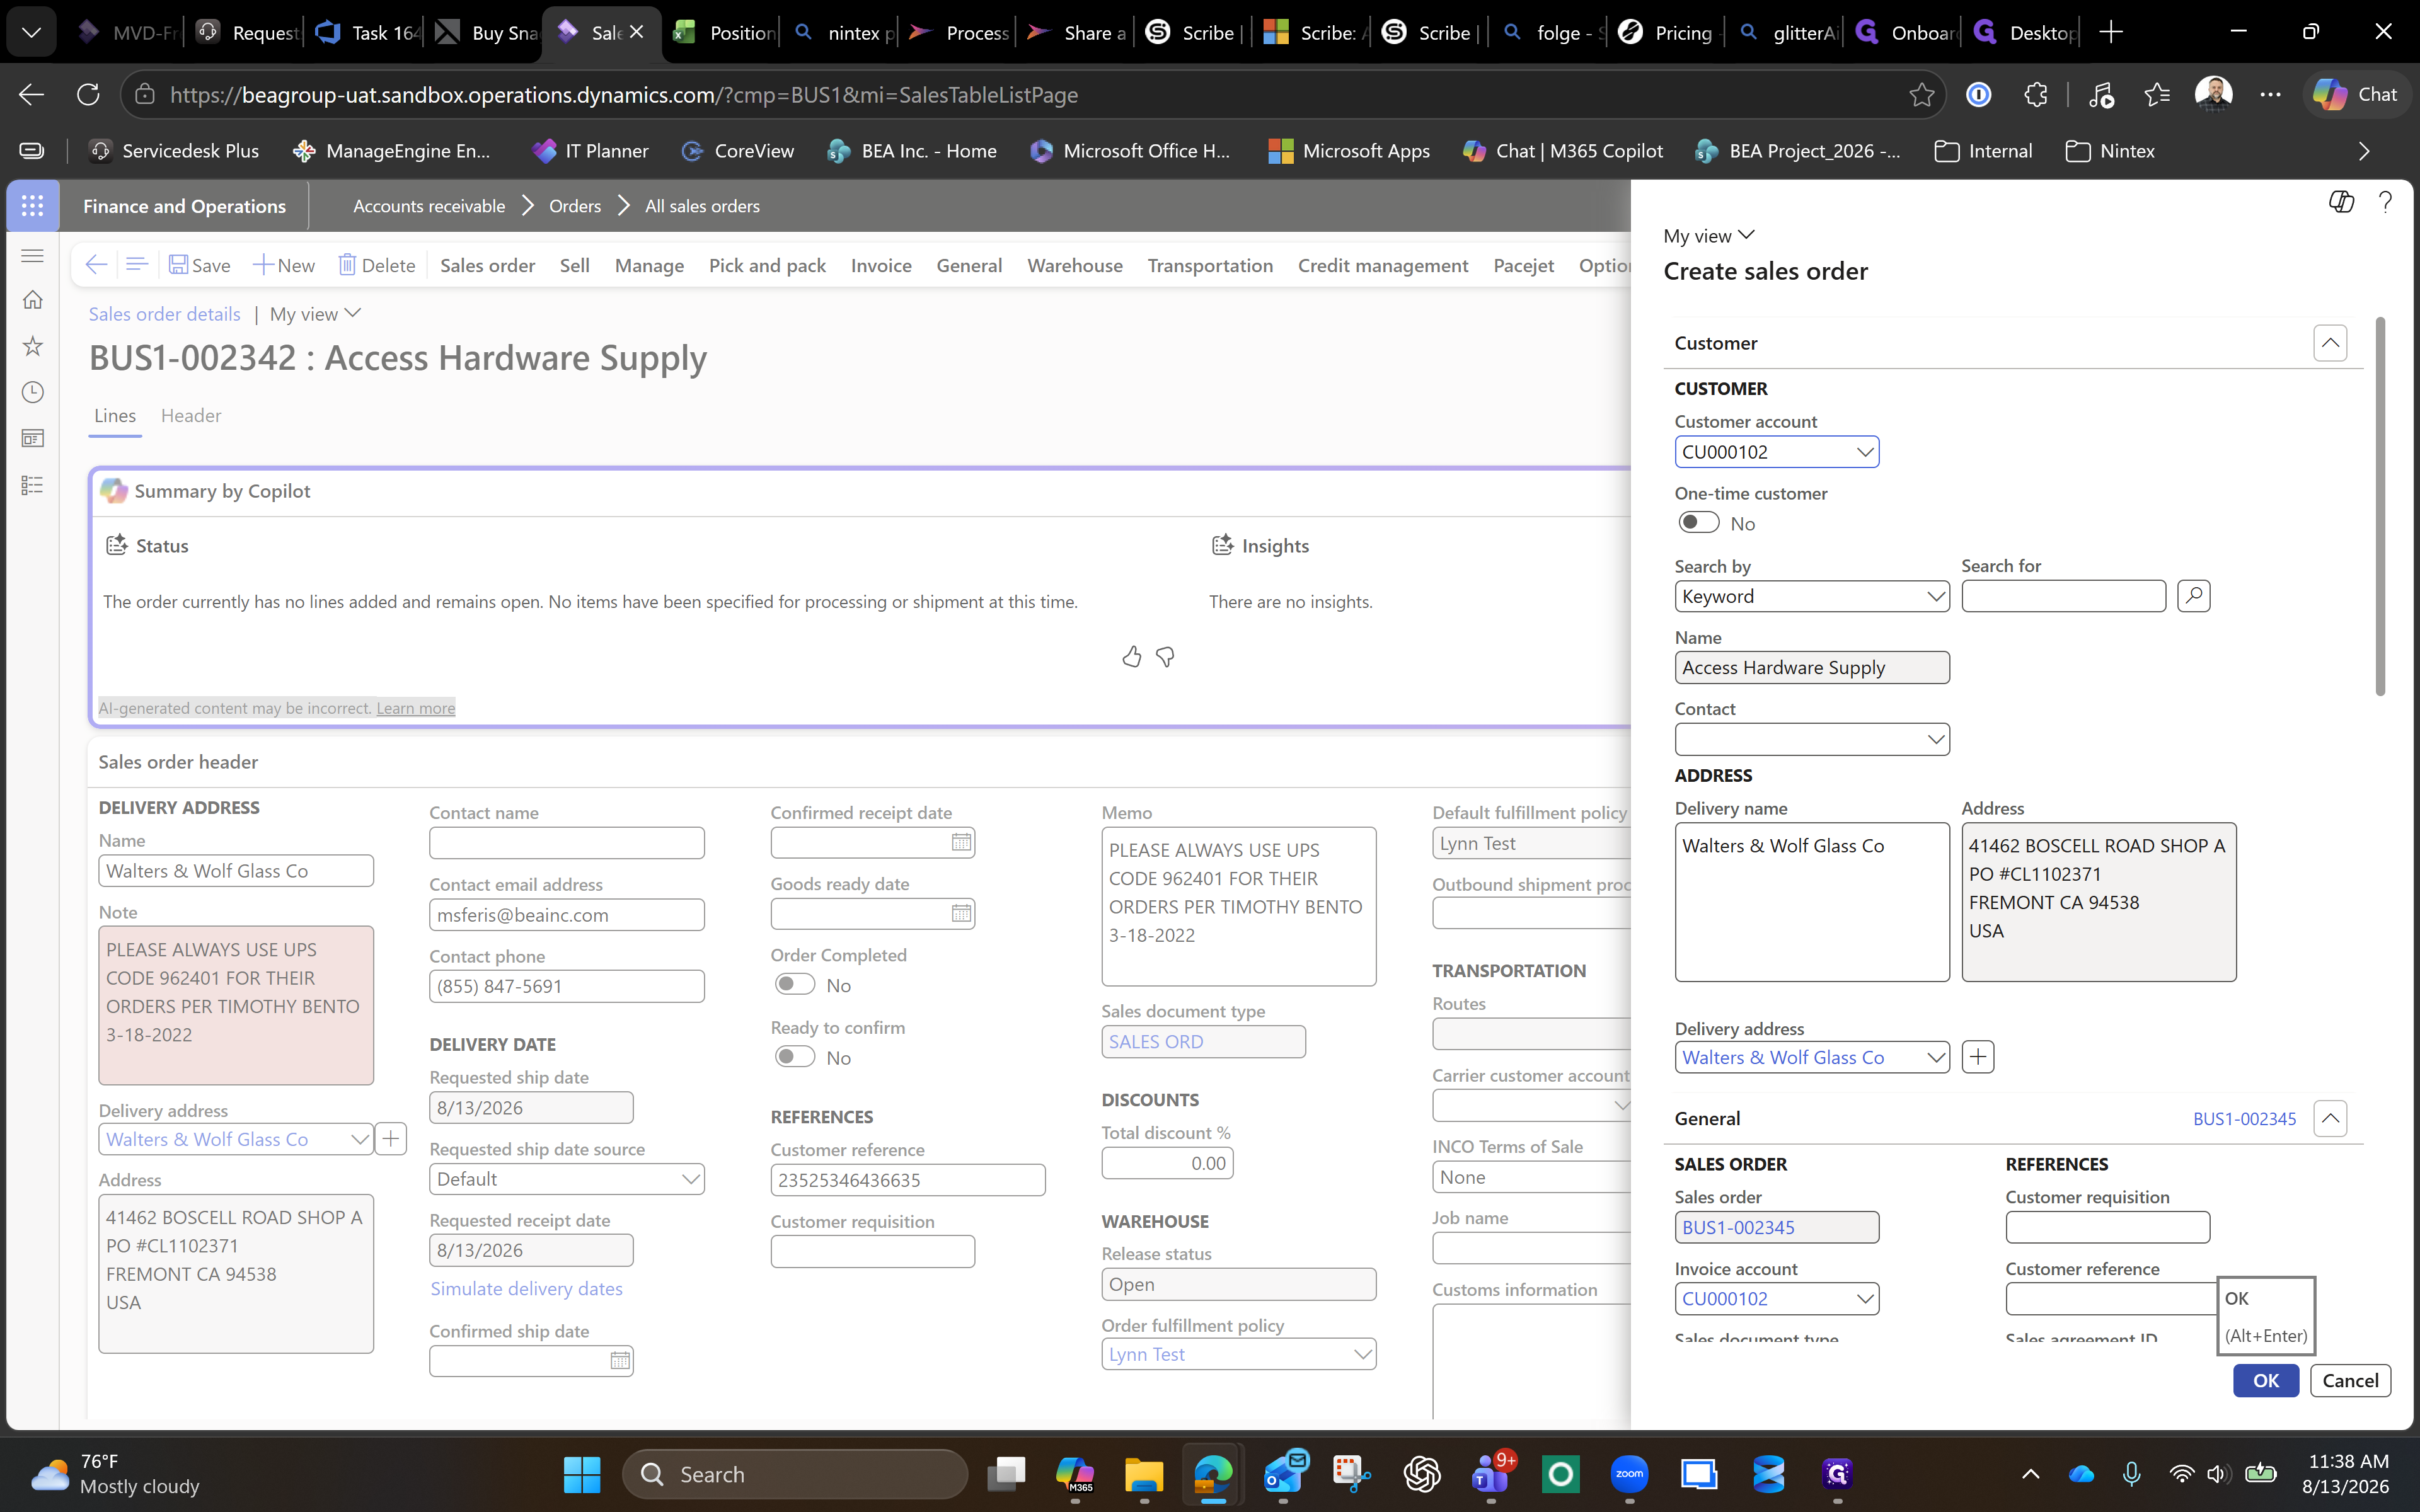2420x1512 pixels.
Task: Click the form back arrow beside Save
Action: (96, 265)
